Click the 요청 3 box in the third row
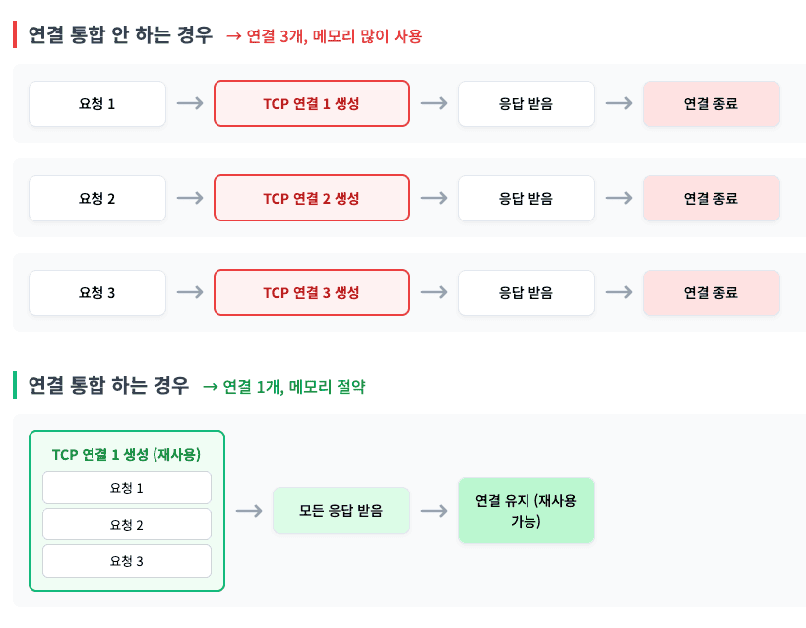Viewport: 806px width, 628px height. click(x=97, y=292)
